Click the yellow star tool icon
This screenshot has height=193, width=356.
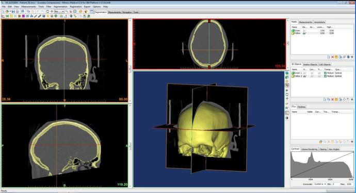click(x=47, y=16)
